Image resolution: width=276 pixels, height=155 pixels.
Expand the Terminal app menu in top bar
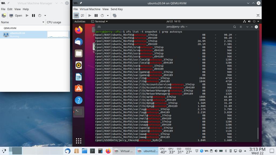point(99,21)
